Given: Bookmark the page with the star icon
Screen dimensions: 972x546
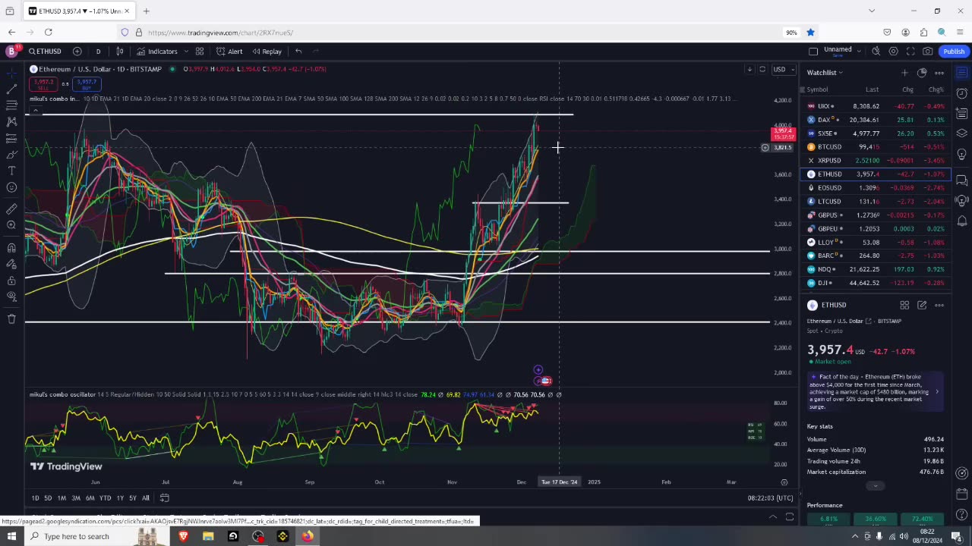Looking at the screenshot, I should [810, 33].
